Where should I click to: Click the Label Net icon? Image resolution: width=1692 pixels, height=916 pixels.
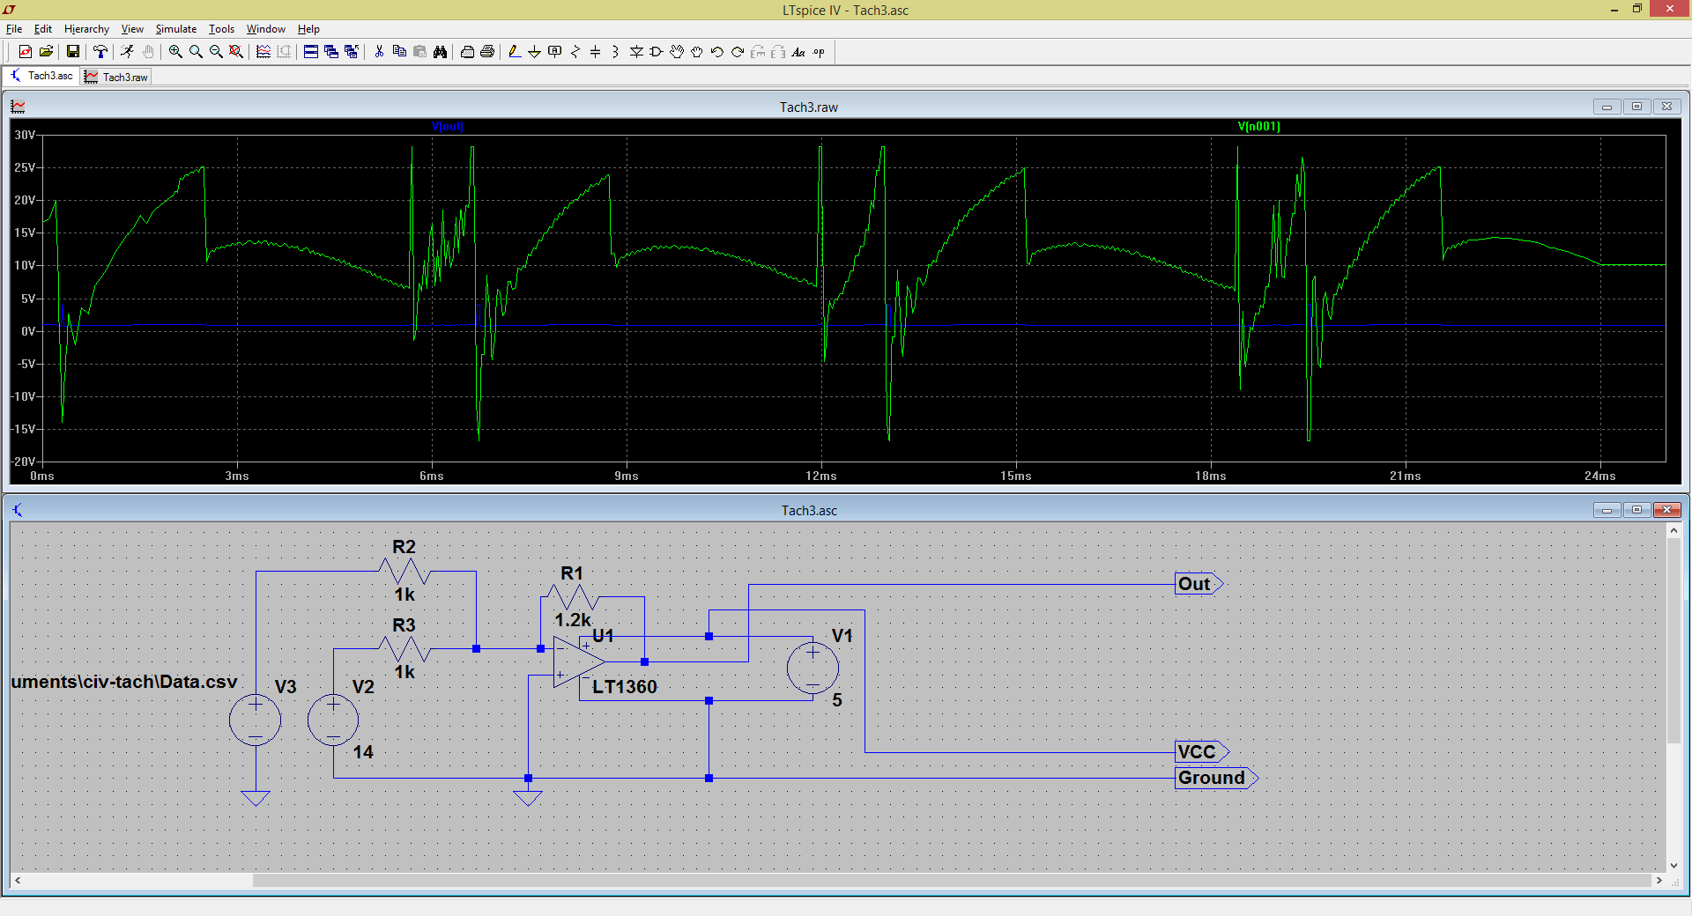click(554, 52)
